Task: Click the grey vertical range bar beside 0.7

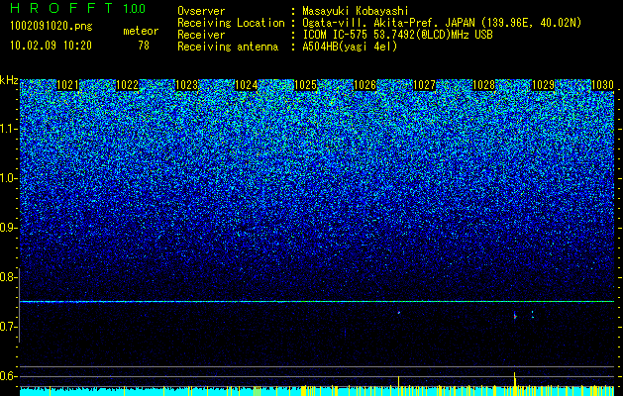Action: pos(19,305)
